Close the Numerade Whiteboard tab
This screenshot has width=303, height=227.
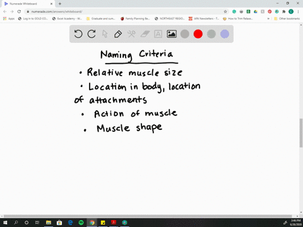pos(51,4)
